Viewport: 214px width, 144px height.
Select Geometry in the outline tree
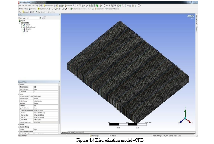tap(28, 25)
